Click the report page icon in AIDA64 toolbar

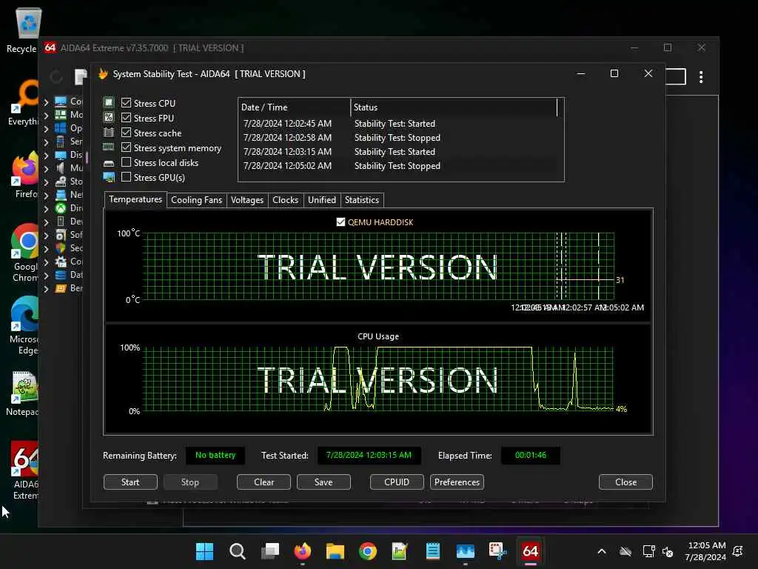pos(81,76)
